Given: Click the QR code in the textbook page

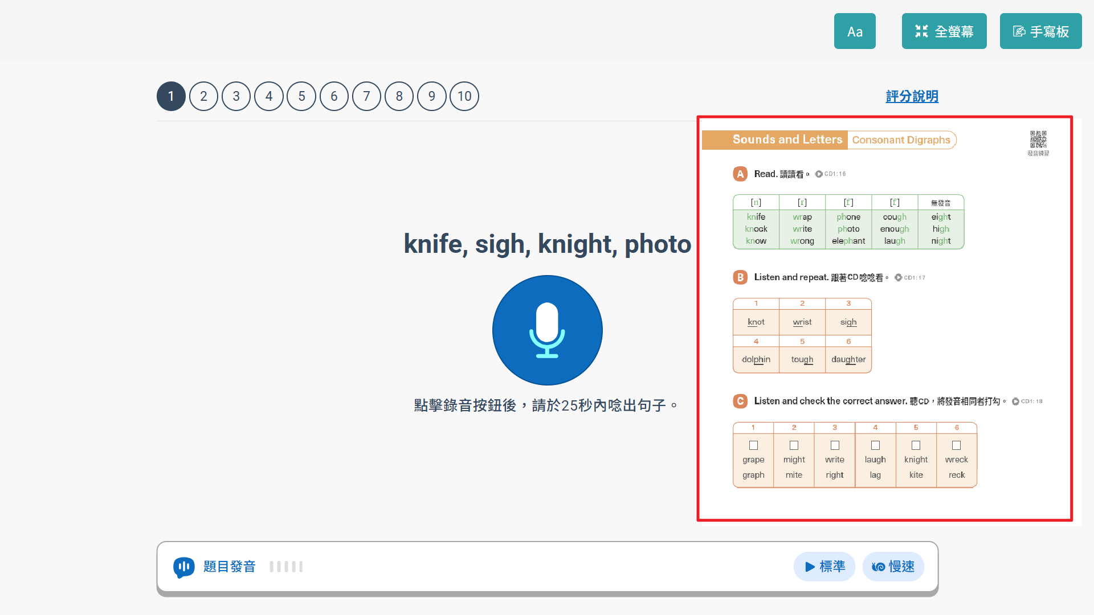Looking at the screenshot, I should (1038, 140).
